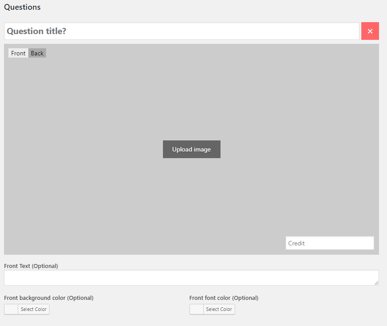Remove this question using the X icon
The height and width of the screenshot is (326, 387).
[370, 31]
